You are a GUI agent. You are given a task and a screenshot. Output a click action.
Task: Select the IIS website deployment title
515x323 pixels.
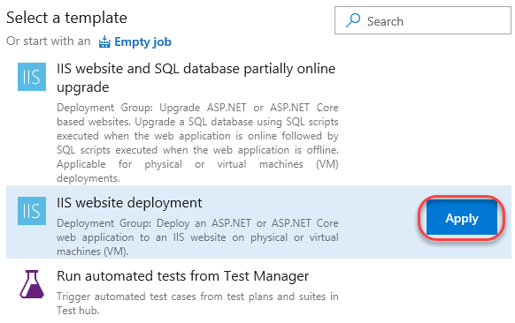(129, 203)
